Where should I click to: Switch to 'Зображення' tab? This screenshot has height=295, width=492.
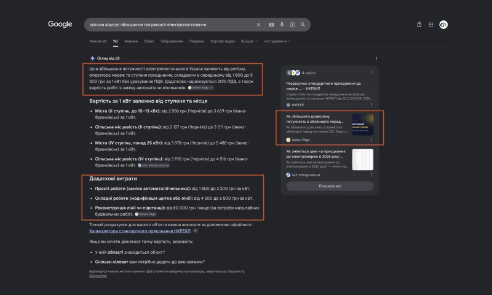point(172,41)
